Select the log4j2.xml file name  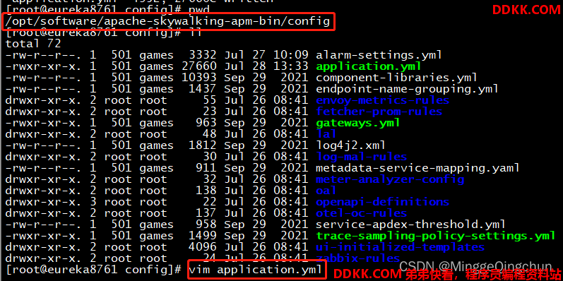point(351,145)
